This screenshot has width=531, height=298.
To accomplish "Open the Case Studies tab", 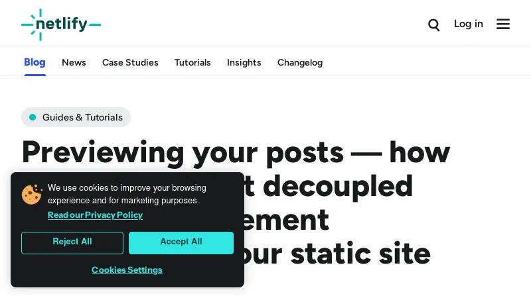I will pyautogui.click(x=130, y=62).
